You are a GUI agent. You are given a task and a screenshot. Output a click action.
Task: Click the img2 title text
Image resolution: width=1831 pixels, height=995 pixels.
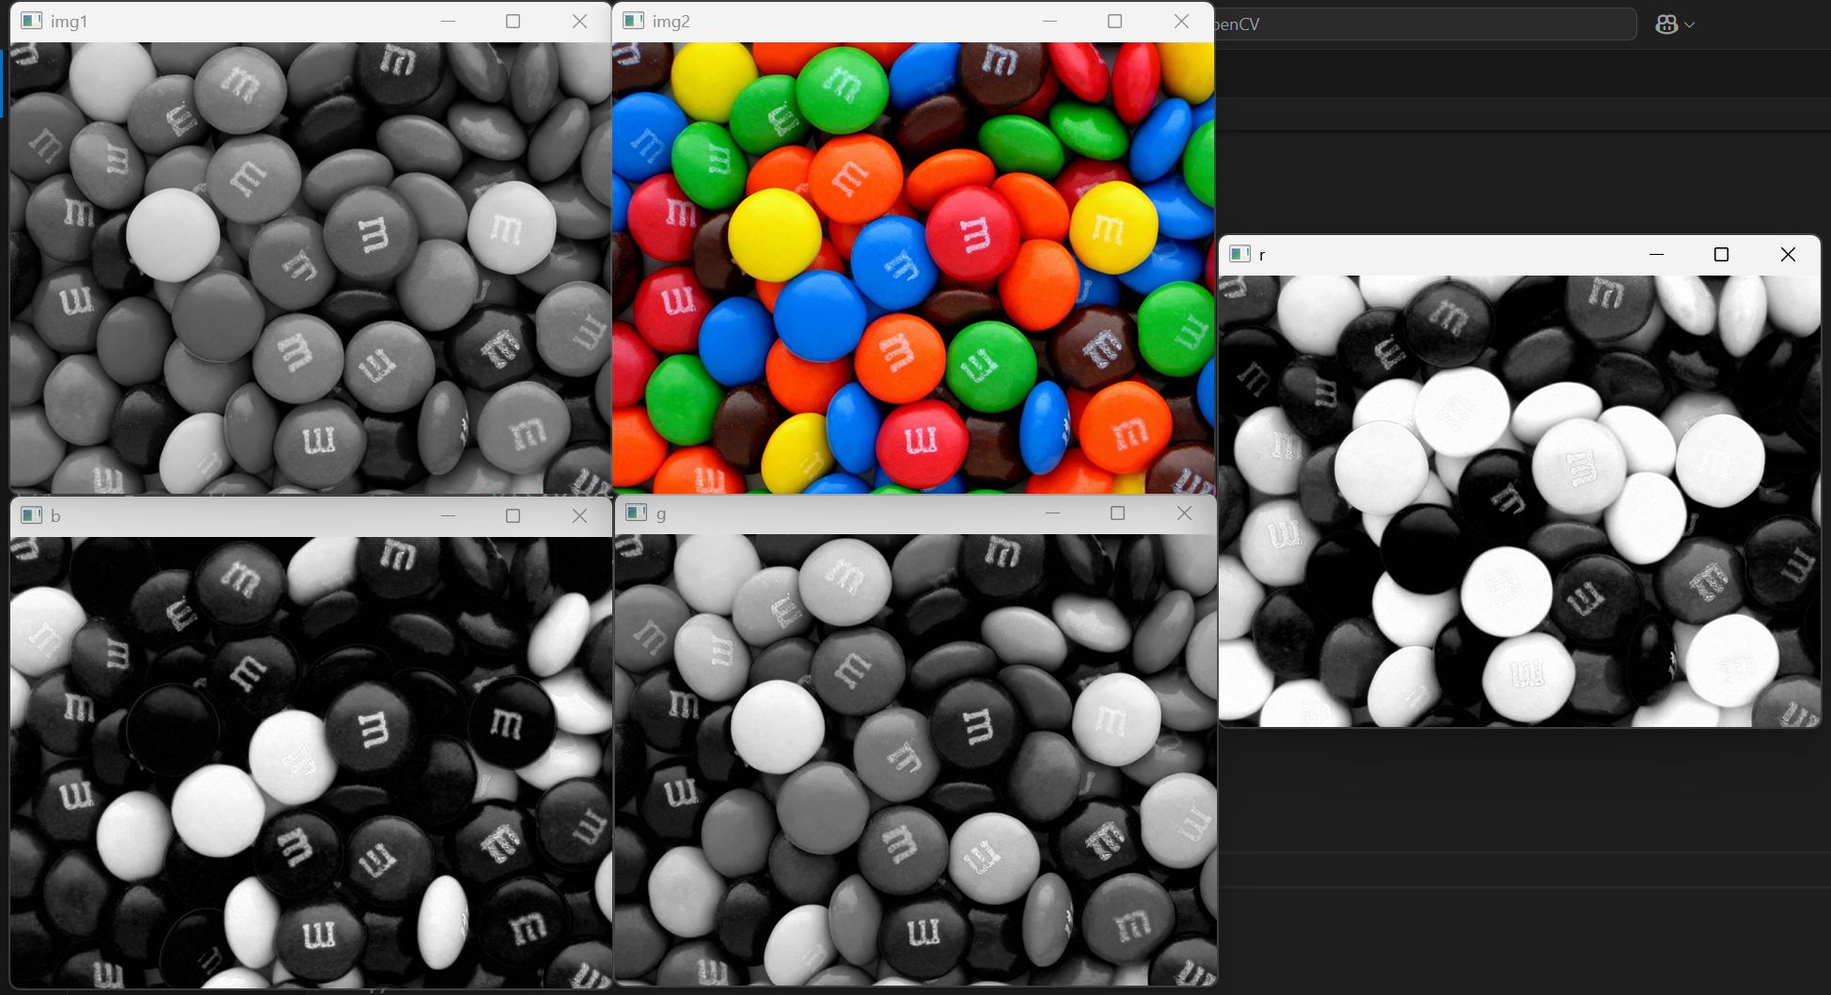click(671, 22)
